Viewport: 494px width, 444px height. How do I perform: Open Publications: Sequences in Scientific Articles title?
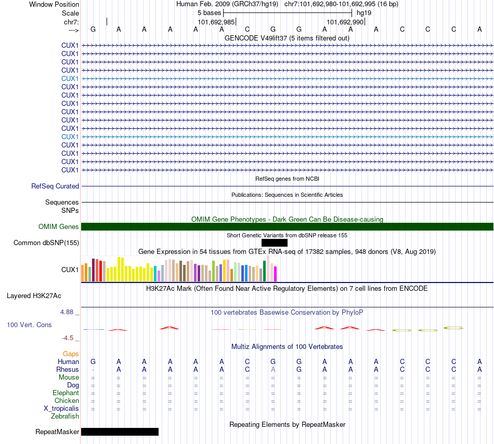click(287, 195)
